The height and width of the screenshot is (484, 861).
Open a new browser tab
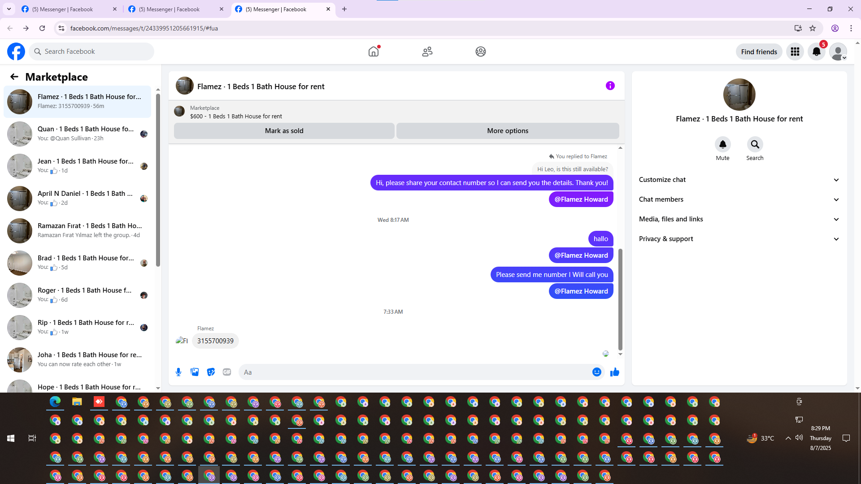coord(344,9)
